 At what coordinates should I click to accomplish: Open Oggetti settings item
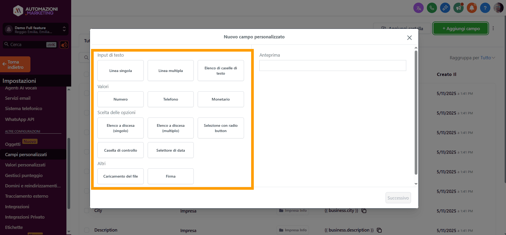point(13,144)
